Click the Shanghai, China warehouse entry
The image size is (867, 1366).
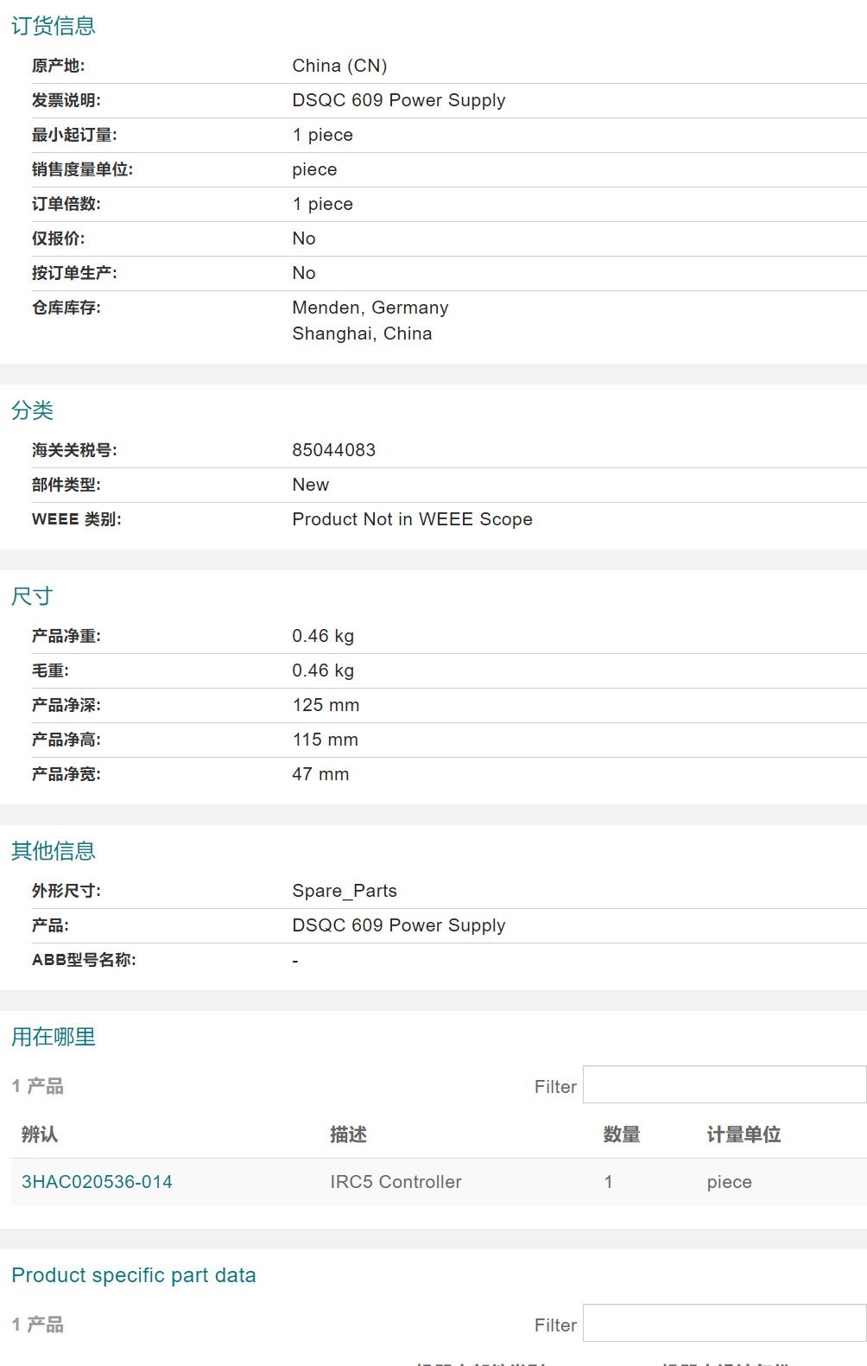[362, 334]
